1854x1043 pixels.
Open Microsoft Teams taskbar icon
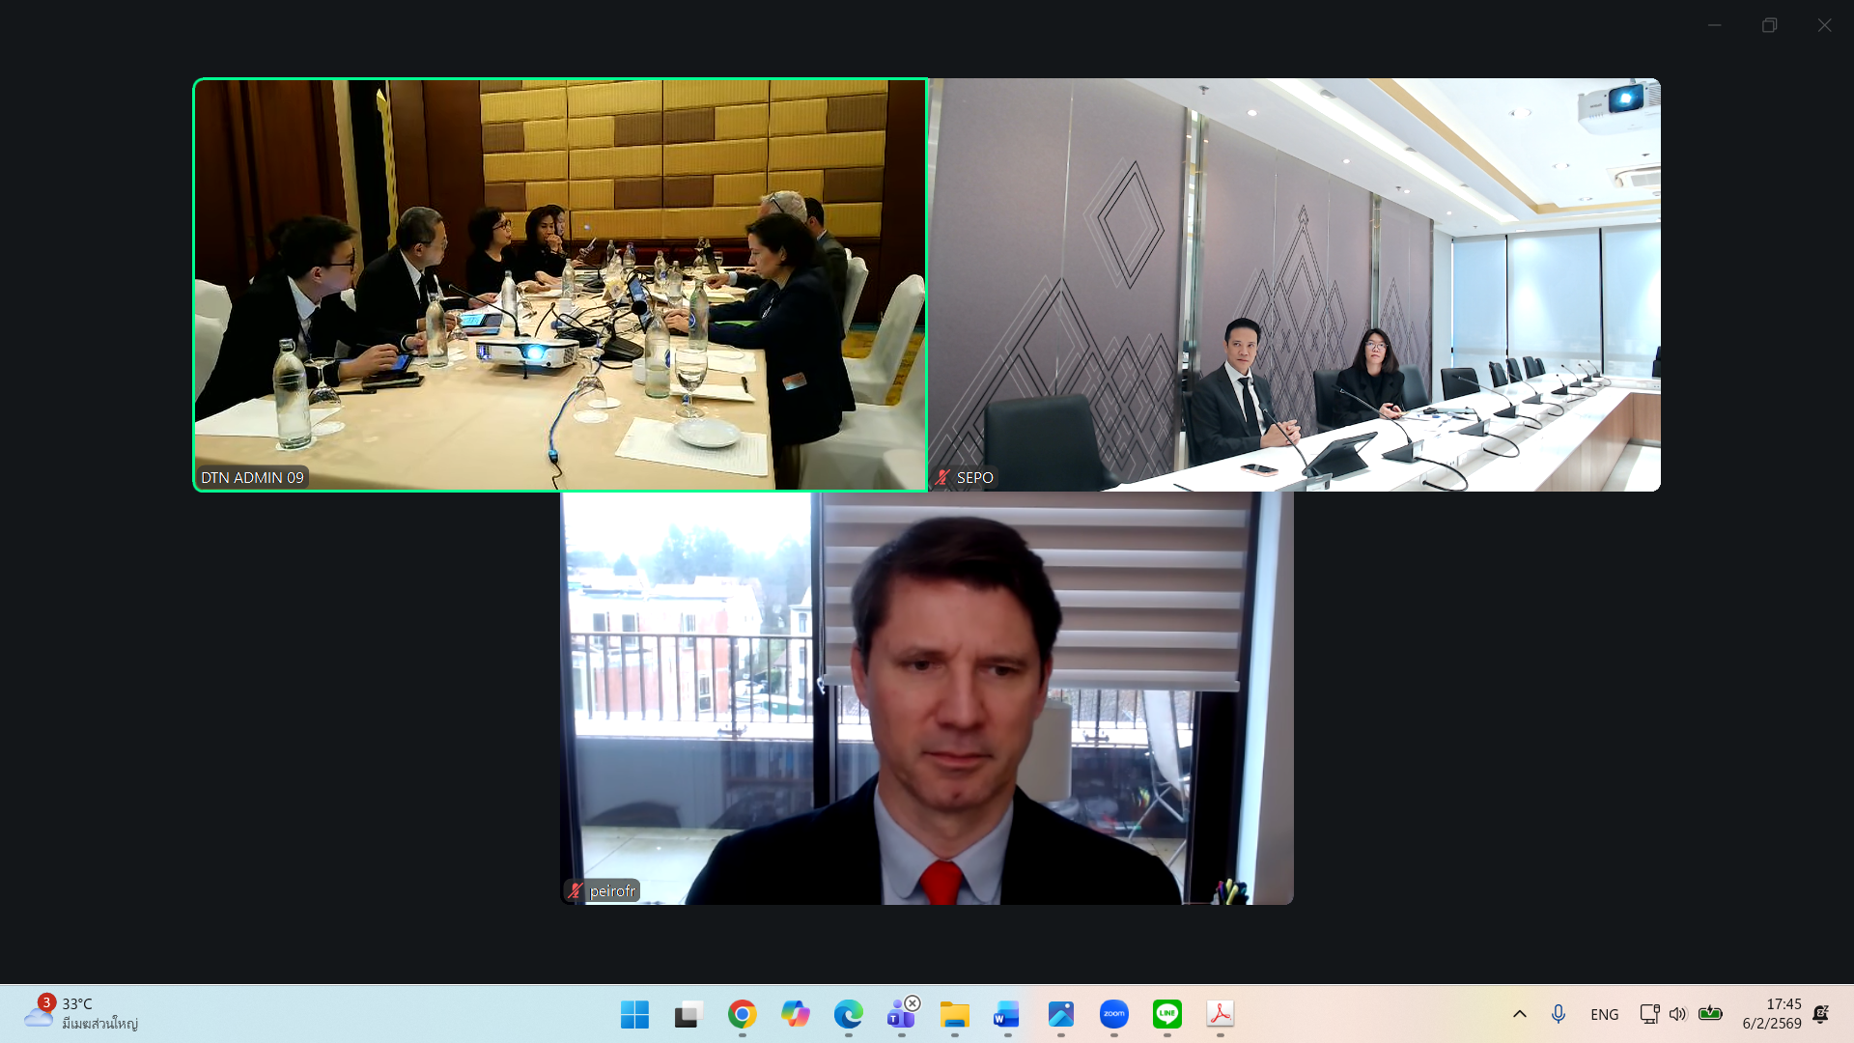[x=901, y=1014]
